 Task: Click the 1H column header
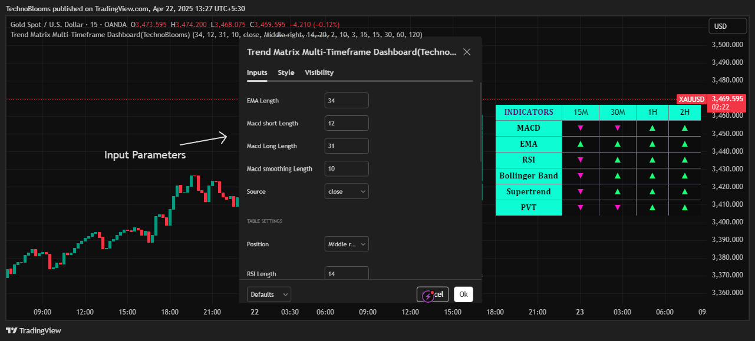click(x=652, y=112)
